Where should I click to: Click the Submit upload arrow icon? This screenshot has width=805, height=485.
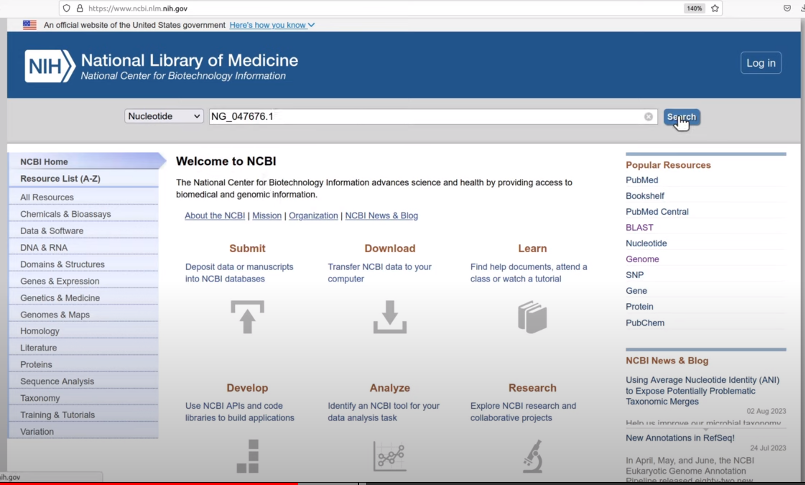247,317
